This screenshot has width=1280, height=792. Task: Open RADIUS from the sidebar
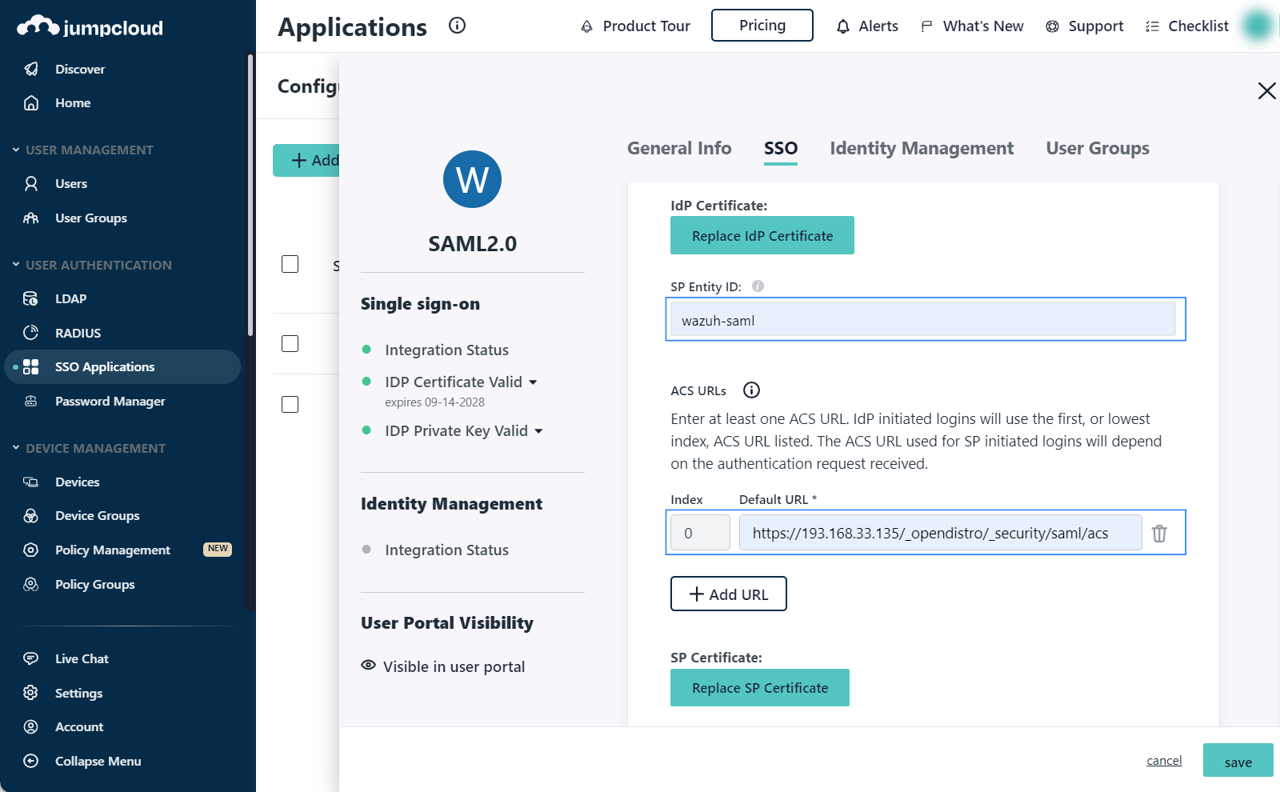[x=78, y=333]
